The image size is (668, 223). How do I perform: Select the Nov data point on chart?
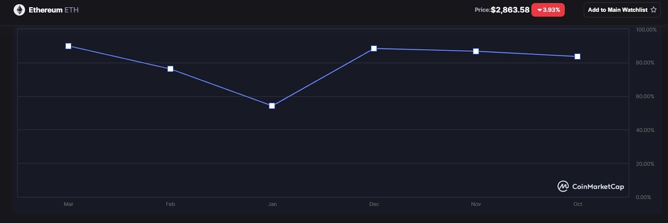(x=476, y=51)
